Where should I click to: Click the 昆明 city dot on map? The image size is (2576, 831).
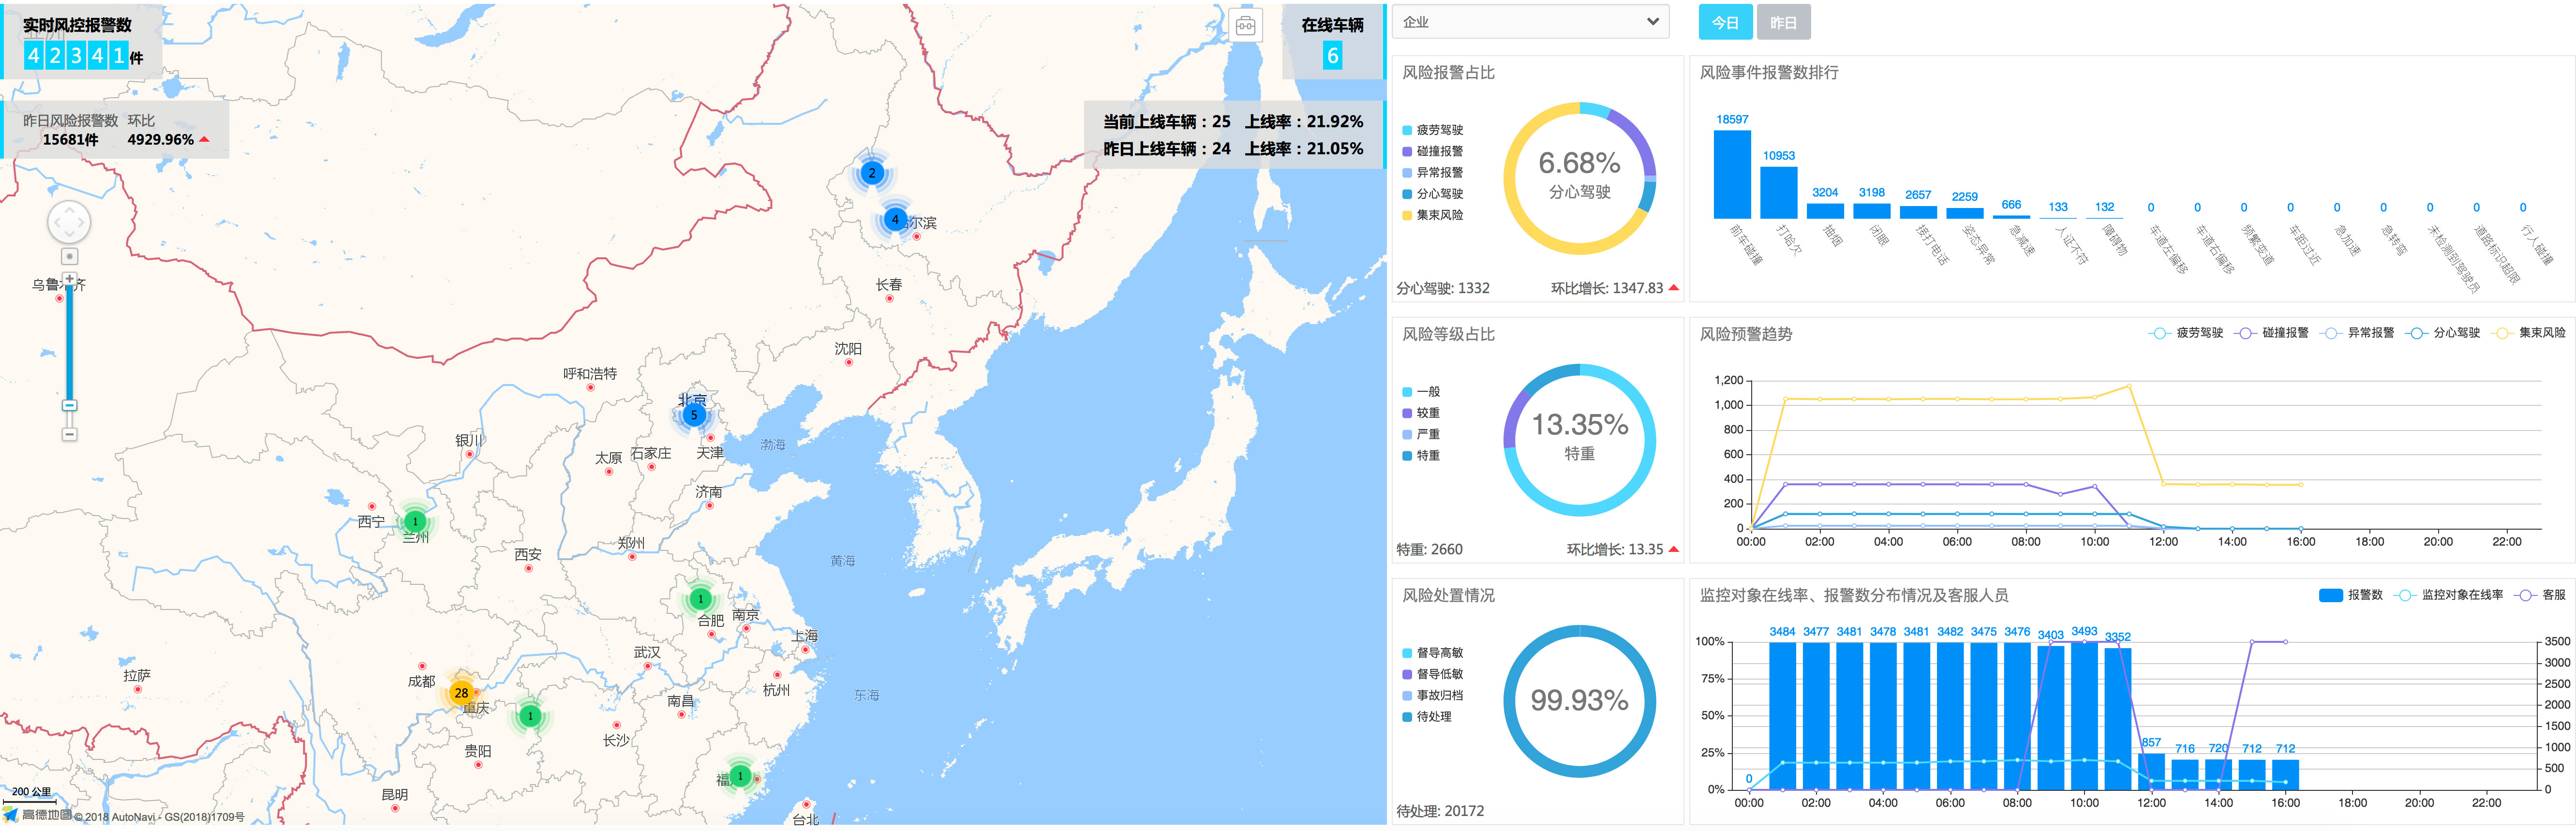(x=395, y=808)
